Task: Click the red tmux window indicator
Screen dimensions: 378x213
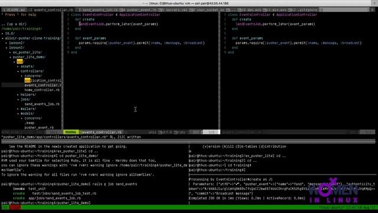Action: pos(15,208)
